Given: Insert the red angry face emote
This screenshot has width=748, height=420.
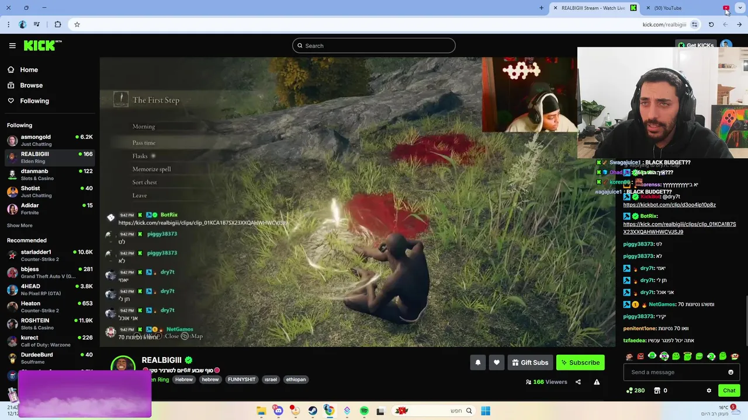Looking at the screenshot, I should pos(640,356).
